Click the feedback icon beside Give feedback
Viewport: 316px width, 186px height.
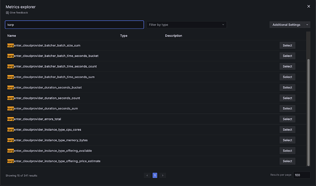[x=7, y=13]
